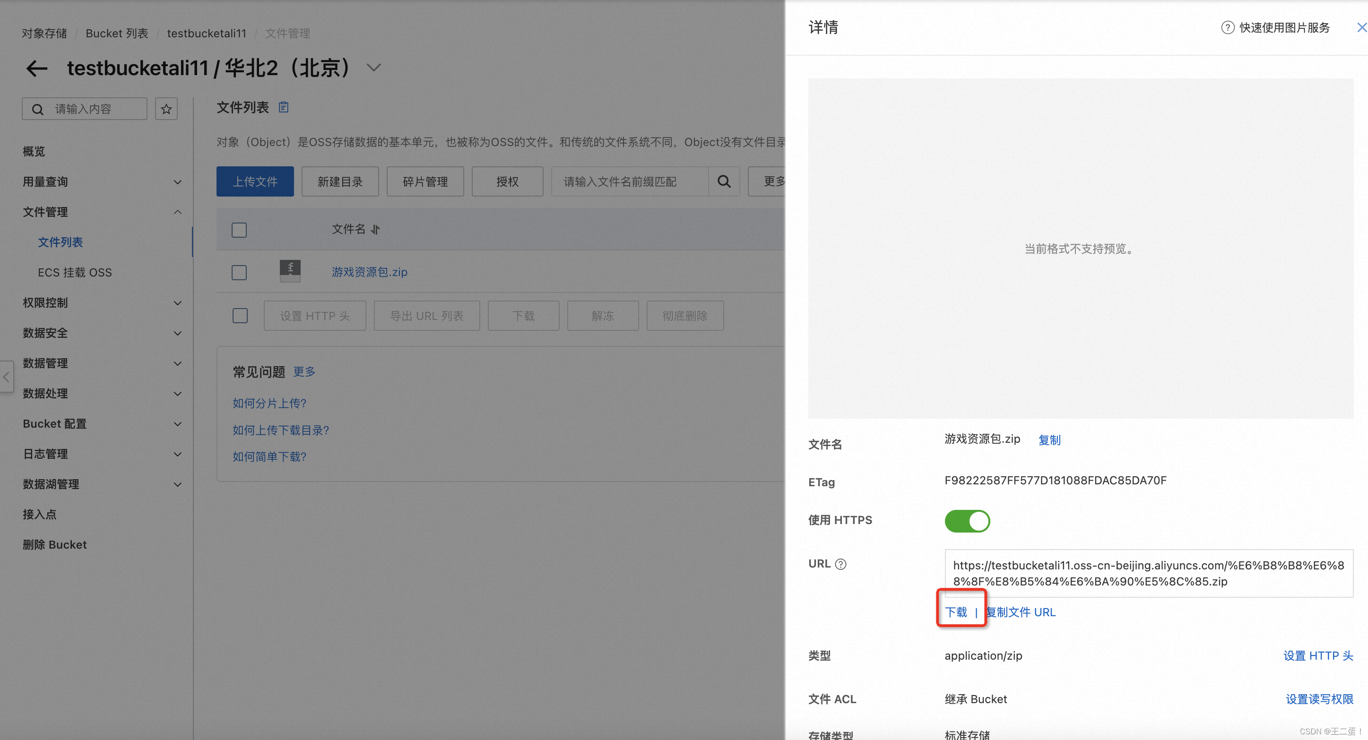Click the sort icon beside 文件名 header
This screenshot has height=740, width=1368.
click(x=375, y=229)
